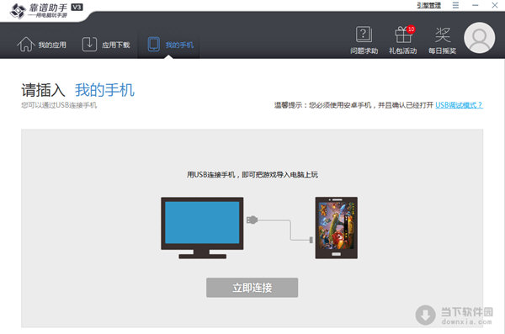This screenshot has height=334, width=505.
Task: Click the user avatar profile picture
Action: (x=479, y=38)
